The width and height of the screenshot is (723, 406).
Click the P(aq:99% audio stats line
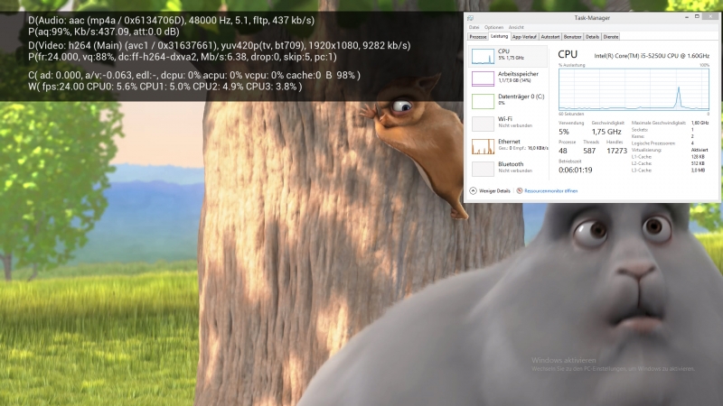(104, 32)
